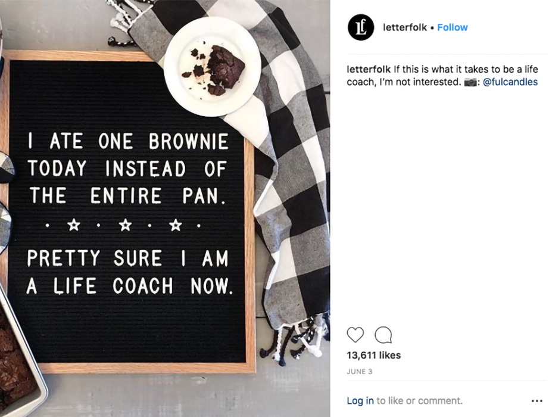
Task: Click the brownie on the white plate
Action: pos(224,69)
